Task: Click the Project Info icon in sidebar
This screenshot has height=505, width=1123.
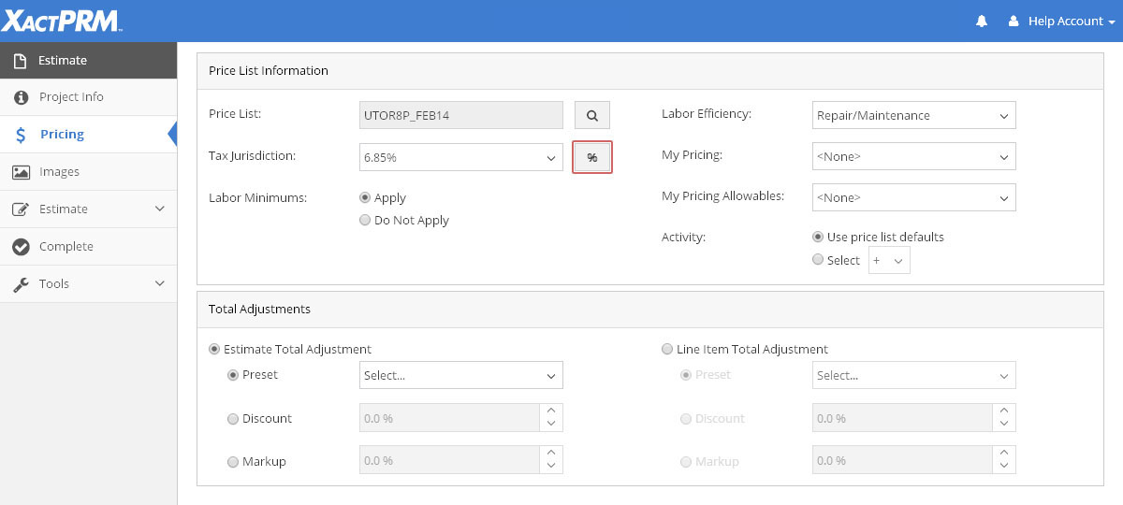Action: 21,97
